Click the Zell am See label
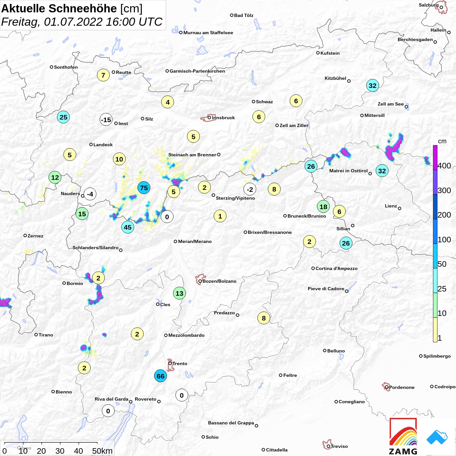 tap(391, 104)
